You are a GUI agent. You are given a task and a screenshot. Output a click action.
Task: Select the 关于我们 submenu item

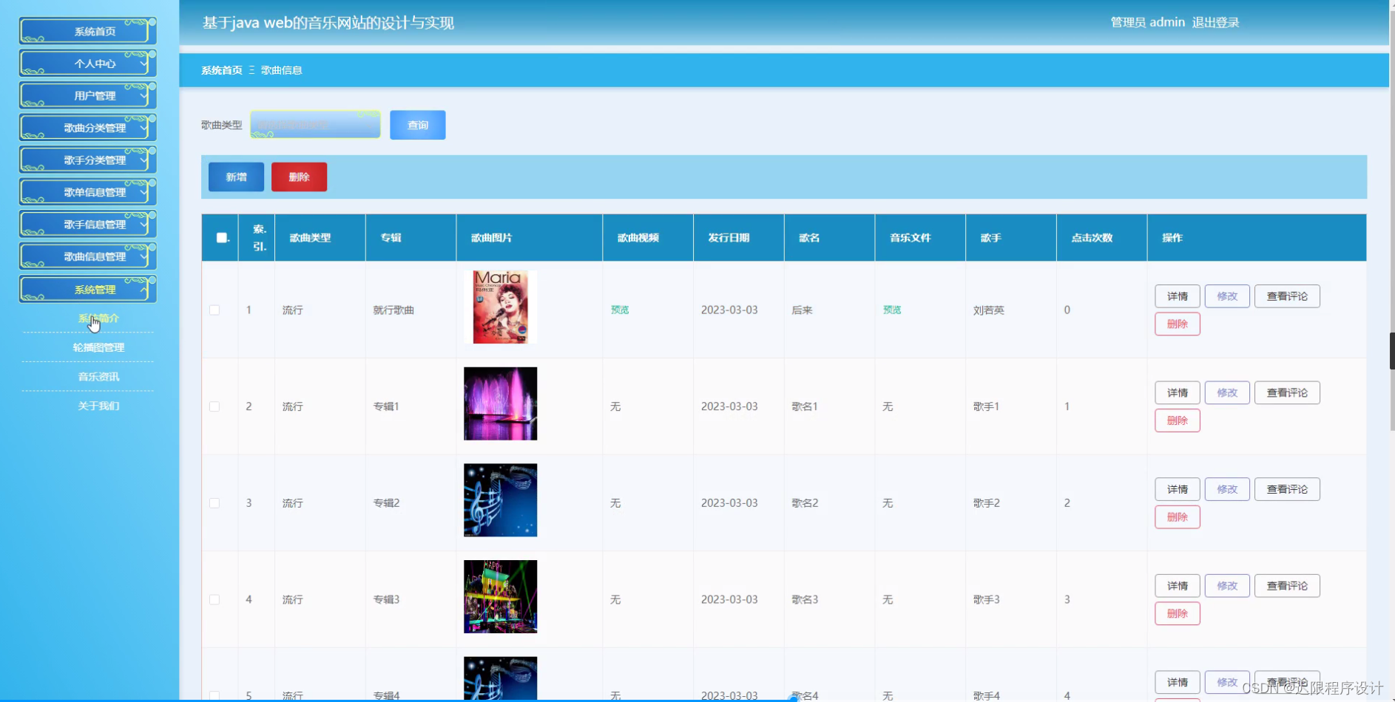98,406
